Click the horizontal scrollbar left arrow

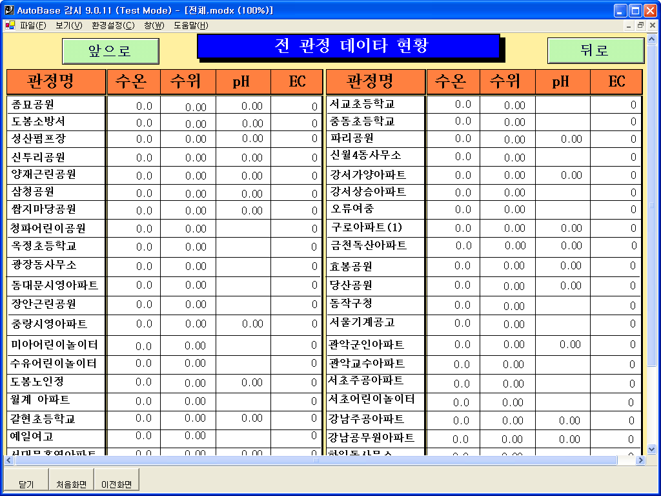click(9, 460)
